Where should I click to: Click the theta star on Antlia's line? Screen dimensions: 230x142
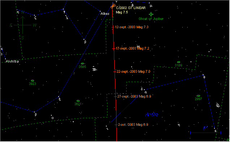click(x=203, y=75)
